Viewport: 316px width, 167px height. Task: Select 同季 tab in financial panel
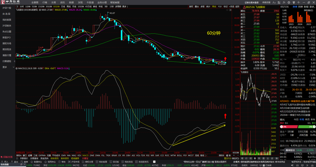[301, 7]
